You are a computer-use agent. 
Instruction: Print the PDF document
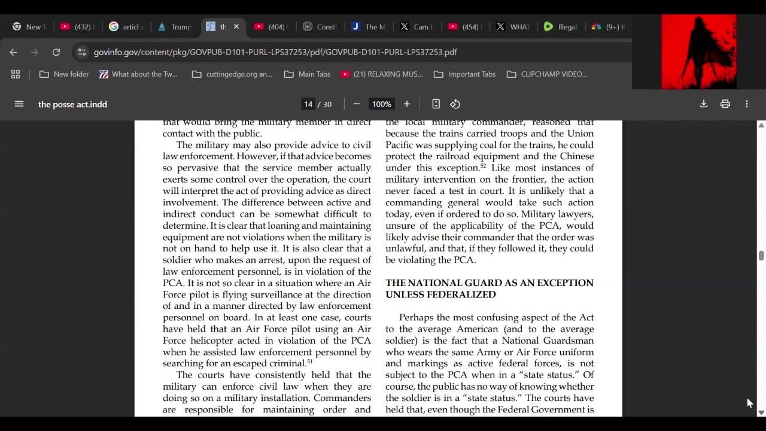[x=725, y=104]
